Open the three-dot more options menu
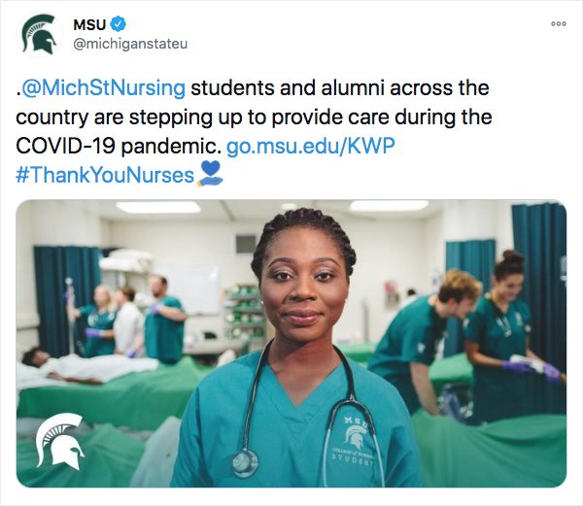Screen dimensions: 583x506 click(x=558, y=24)
